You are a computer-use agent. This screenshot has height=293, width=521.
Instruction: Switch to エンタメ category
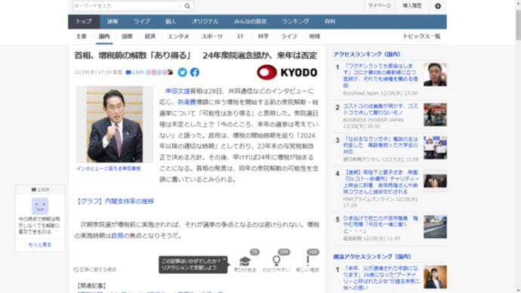pos(178,36)
